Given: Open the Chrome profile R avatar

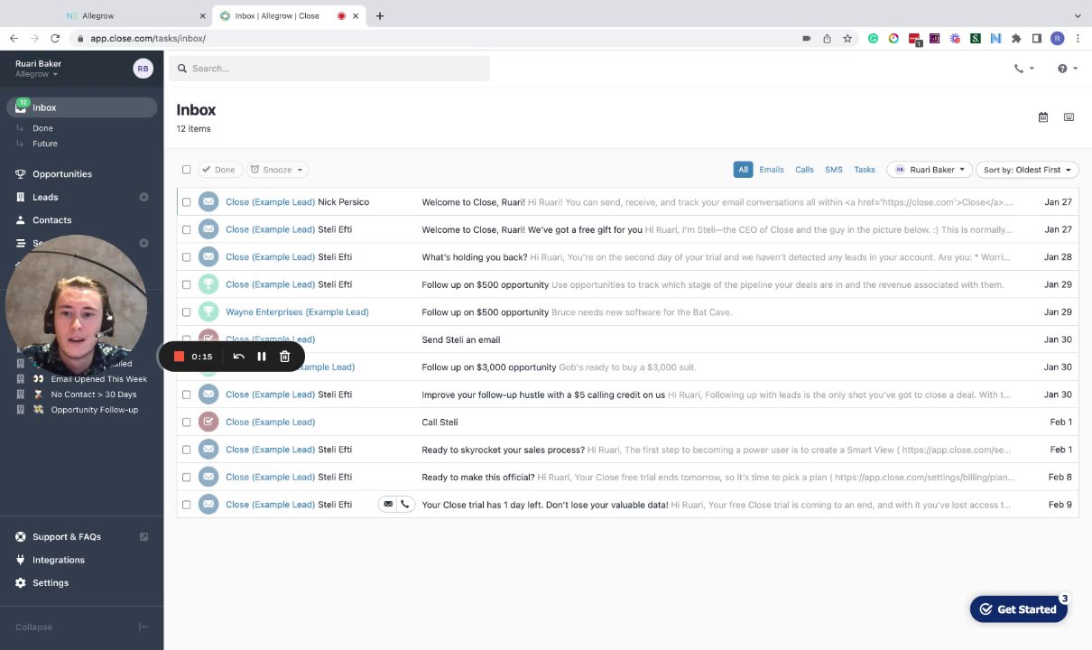Looking at the screenshot, I should [x=1058, y=39].
